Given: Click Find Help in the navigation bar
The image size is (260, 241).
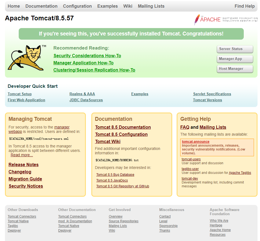Looking at the screenshot, I should tap(245, 6).
